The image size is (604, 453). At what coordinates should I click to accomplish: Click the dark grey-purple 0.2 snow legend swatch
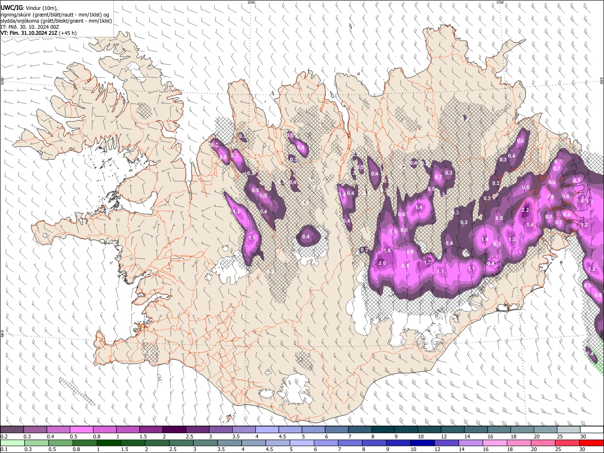12,429
